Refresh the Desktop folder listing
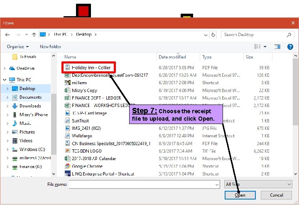The height and width of the screenshot is (224, 299). (213, 35)
